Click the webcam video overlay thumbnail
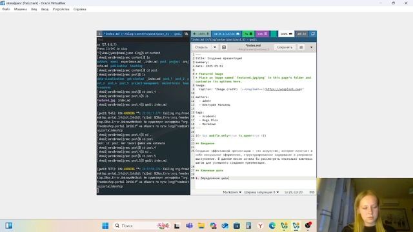Image resolution: width=413 pixels, height=232 pixels. coord(365,205)
